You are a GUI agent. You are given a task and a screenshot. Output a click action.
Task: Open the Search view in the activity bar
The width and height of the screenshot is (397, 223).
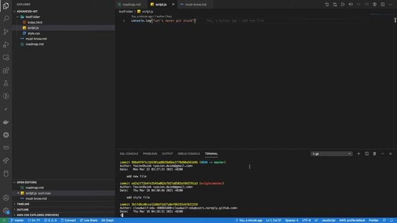(x=6, y=19)
